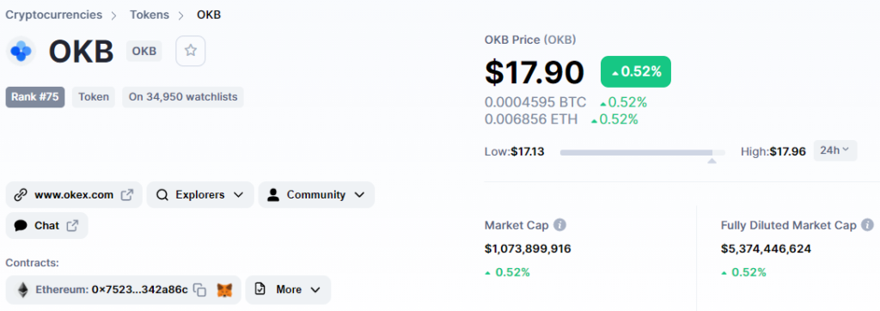Click external link icon beside www.okex.com
880x311 pixels.
tap(127, 195)
